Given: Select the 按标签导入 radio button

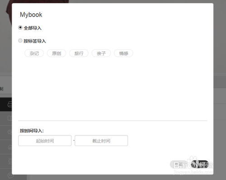Looking at the screenshot, I should click(20, 40).
